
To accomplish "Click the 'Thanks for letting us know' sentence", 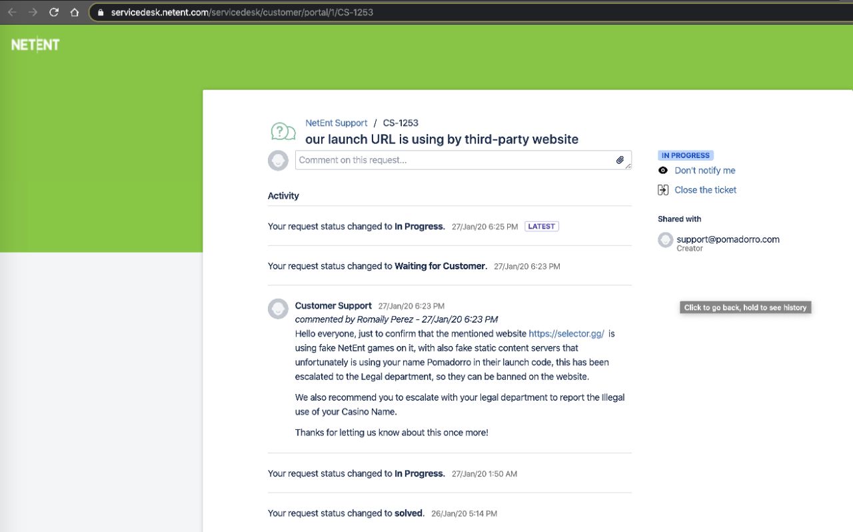I will 392,433.
